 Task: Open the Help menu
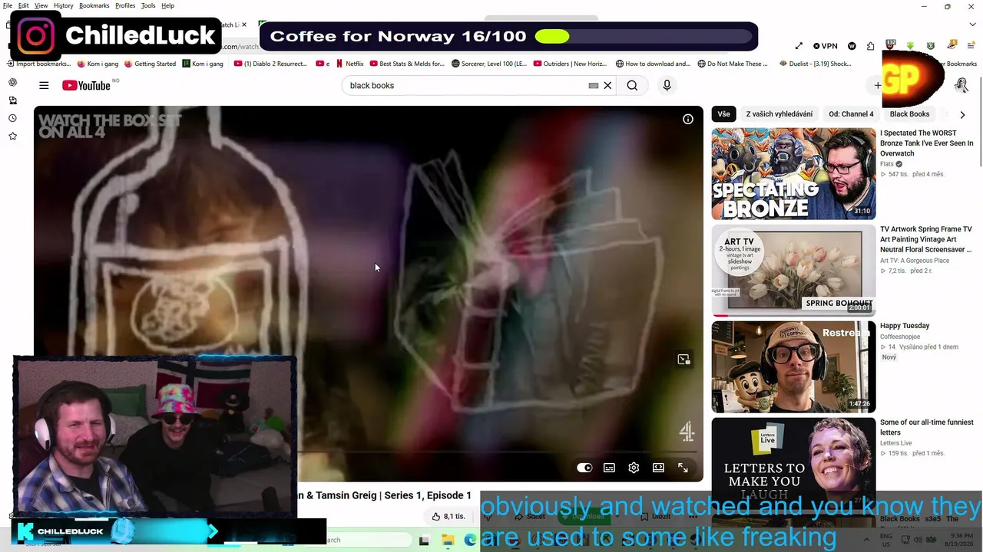pyautogui.click(x=167, y=5)
